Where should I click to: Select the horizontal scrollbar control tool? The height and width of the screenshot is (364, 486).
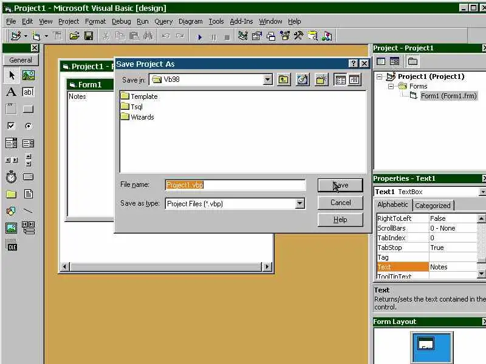[x=12, y=160]
